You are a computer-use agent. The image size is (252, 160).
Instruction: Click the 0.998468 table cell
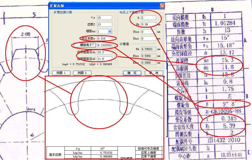[104, 156]
